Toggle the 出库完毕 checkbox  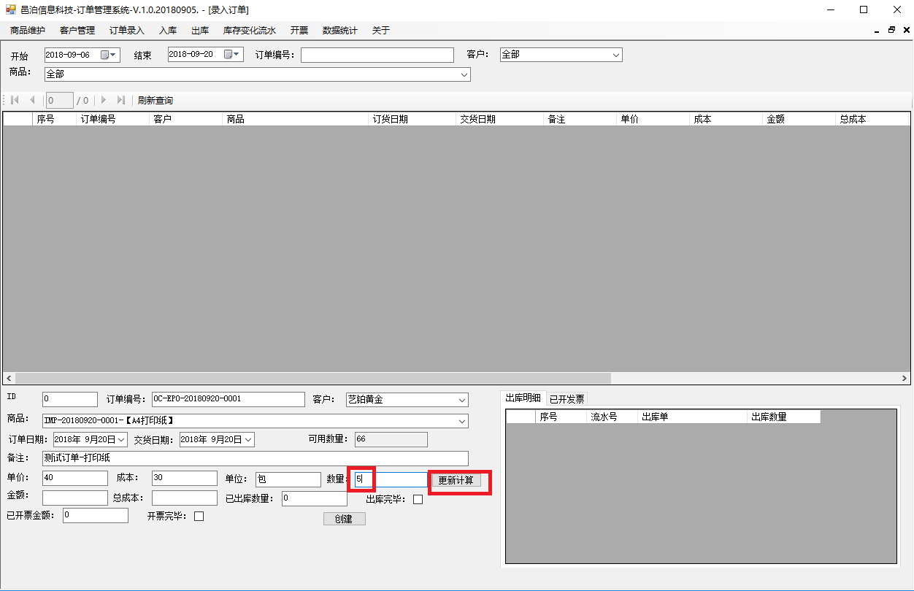coord(418,500)
